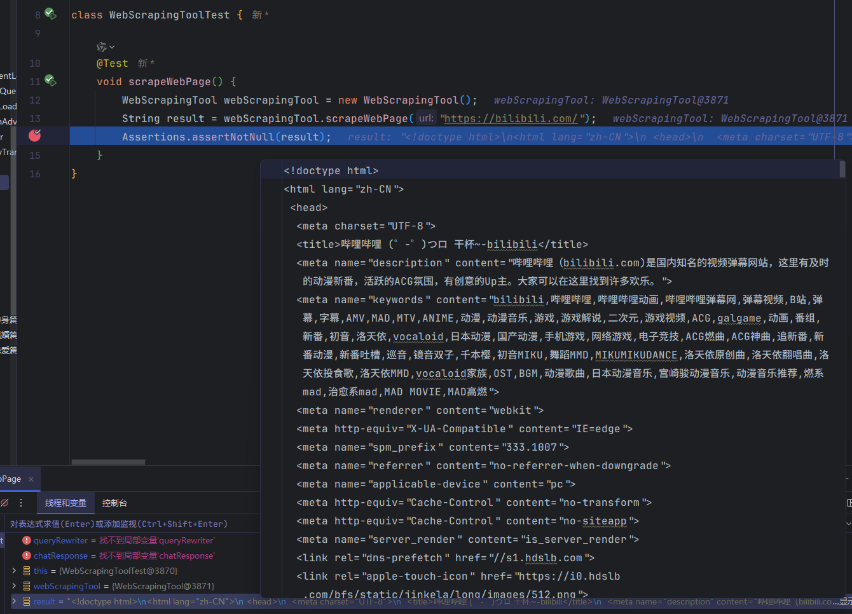Open the dropdown chevron next to AI icon
The image size is (852, 614).
coord(113,47)
